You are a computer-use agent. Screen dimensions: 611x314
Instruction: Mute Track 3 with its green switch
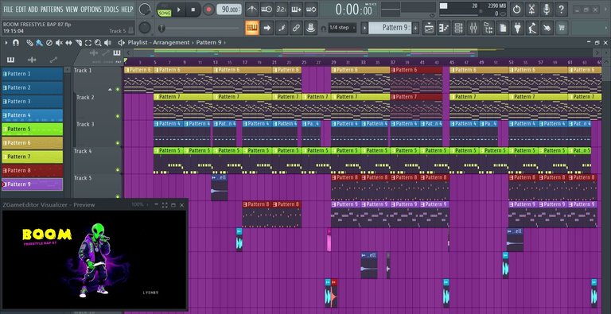coord(118,143)
